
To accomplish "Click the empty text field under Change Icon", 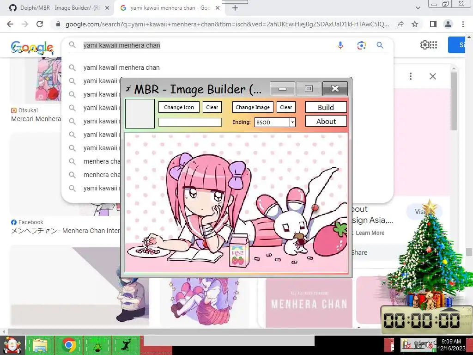I will pos(190,122).
